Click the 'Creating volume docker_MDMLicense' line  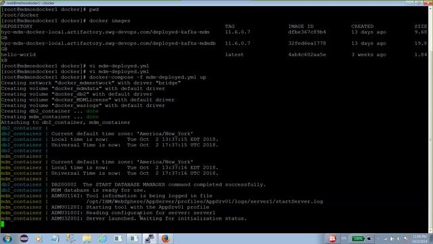(87, 100)
